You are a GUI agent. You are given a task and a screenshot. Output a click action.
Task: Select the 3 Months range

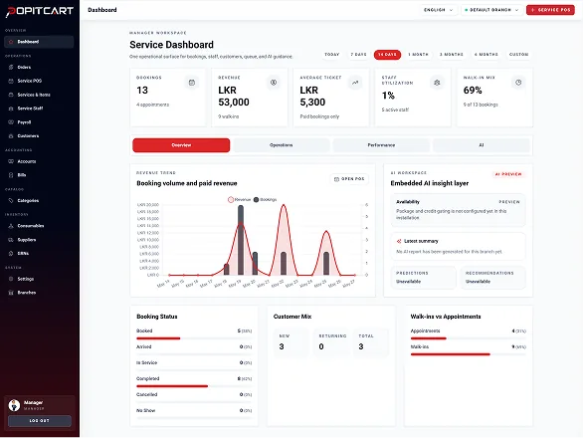[452, 55]
